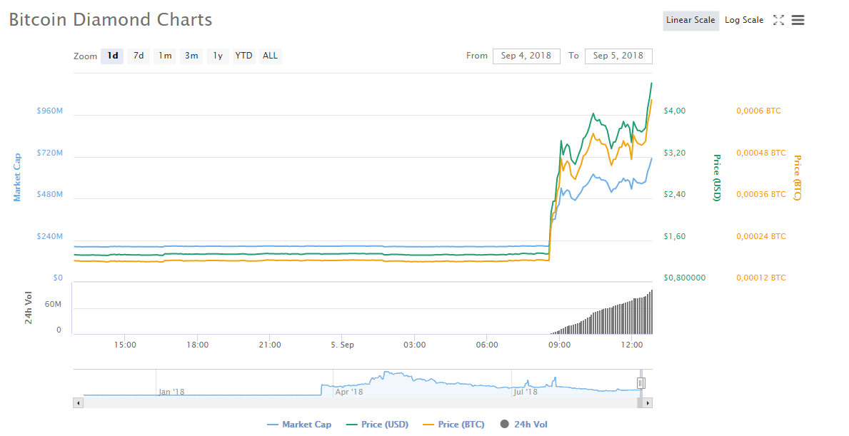
Task: Click the Jan '18 navigator label
Action: 171,392
